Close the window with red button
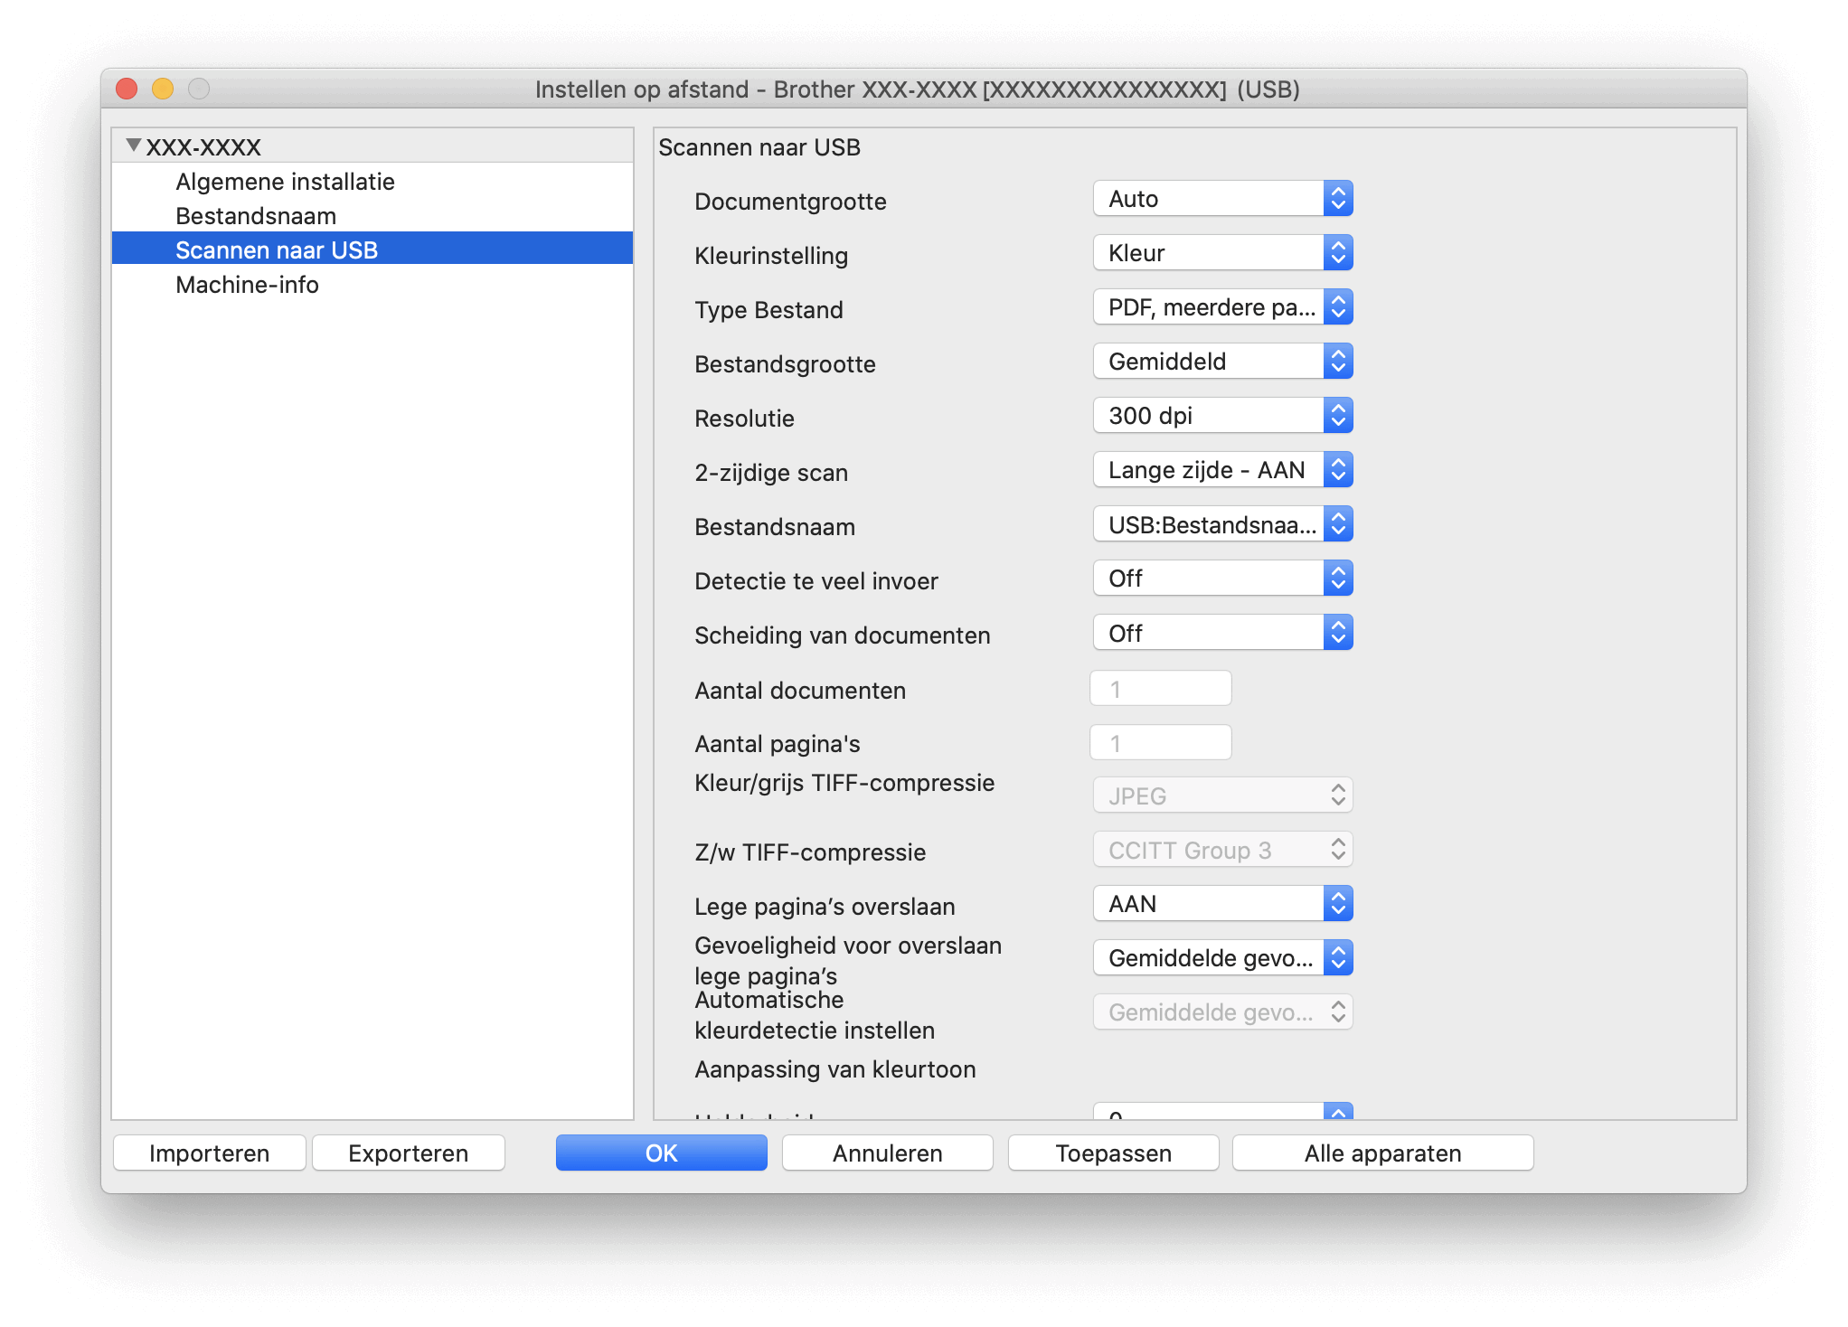Screen dimensions: 1848x1327 coord(127,89)
